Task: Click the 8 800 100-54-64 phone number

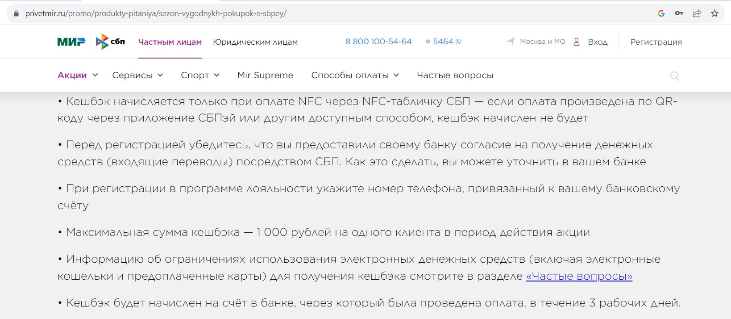Action: (378, 42)
